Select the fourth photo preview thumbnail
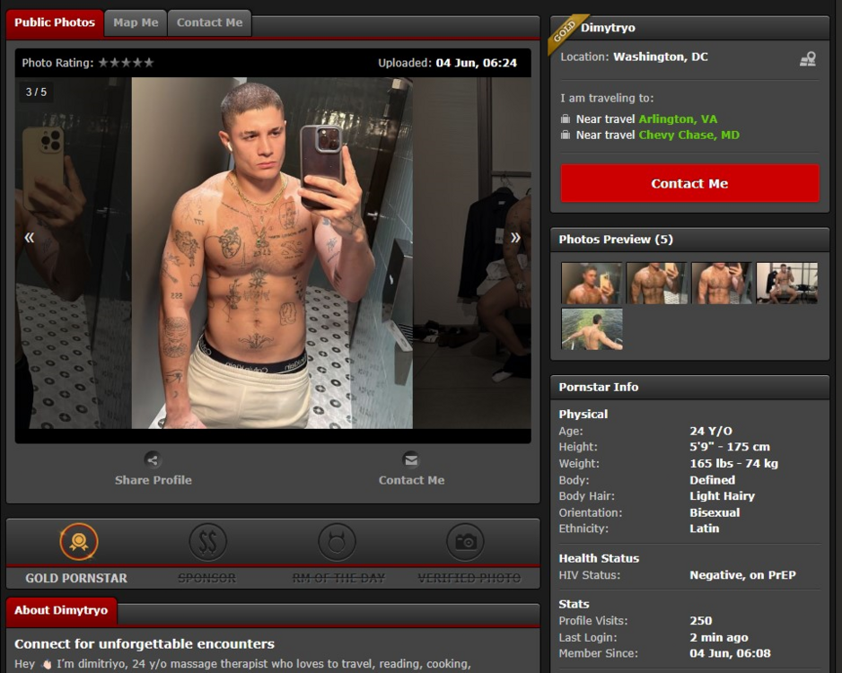This screenshot has width=842, height=673. coord(786,283)
